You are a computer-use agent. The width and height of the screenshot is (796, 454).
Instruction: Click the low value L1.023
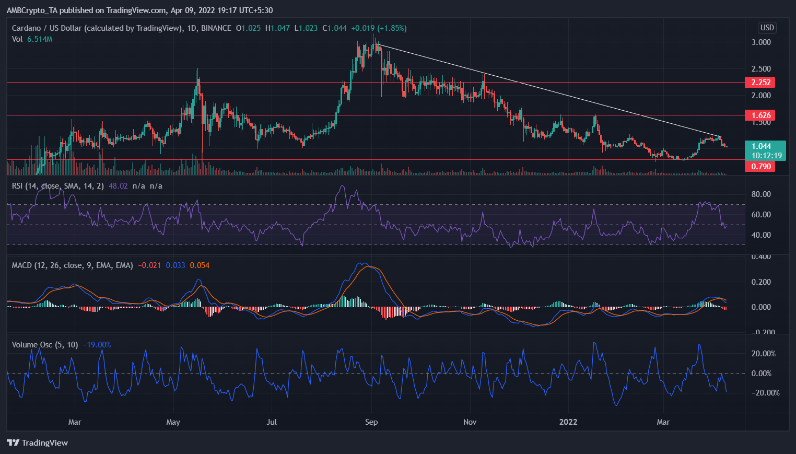(x=306, y=28)
